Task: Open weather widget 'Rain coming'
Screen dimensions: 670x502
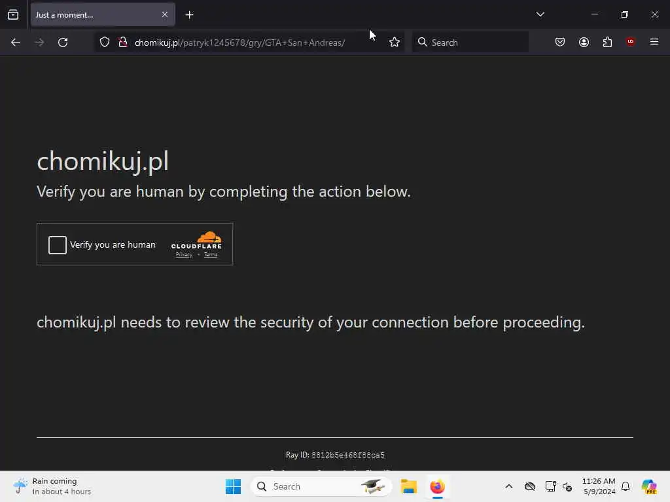Action: (52, 486)
